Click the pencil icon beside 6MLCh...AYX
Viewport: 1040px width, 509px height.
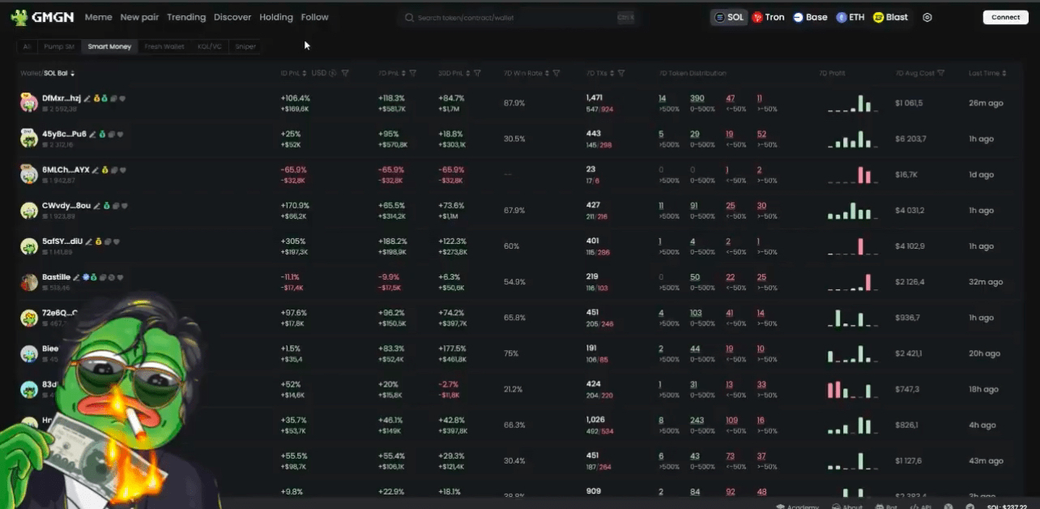click(x=95, y=170)
